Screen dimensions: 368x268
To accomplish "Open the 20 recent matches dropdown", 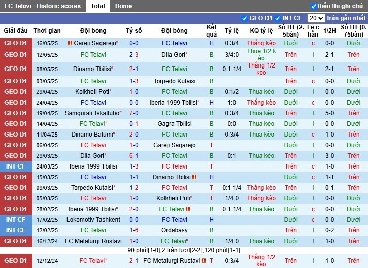I will pos(316,18).
